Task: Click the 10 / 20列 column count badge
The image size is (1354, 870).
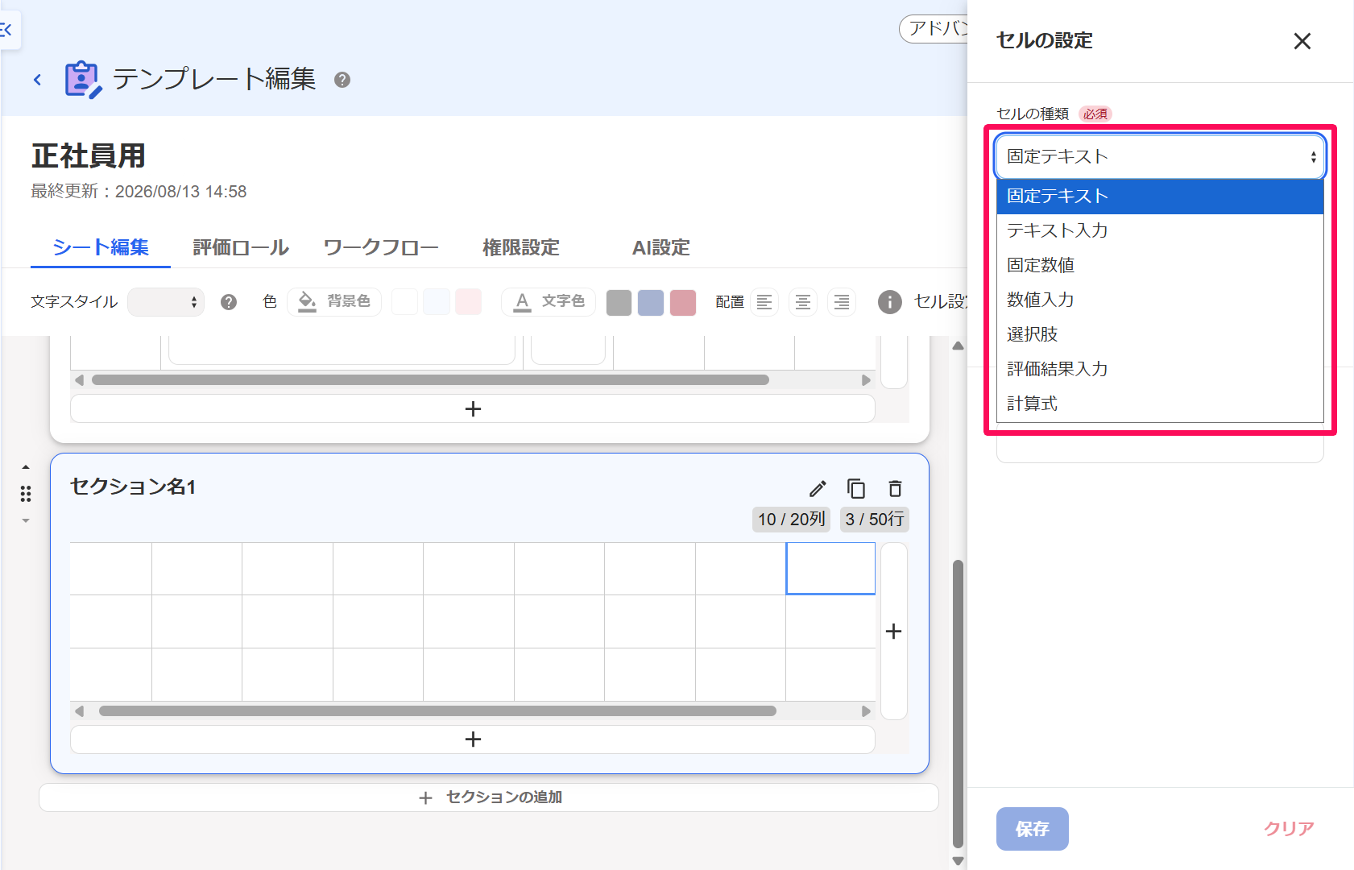Action: click(x=792, y=520)
